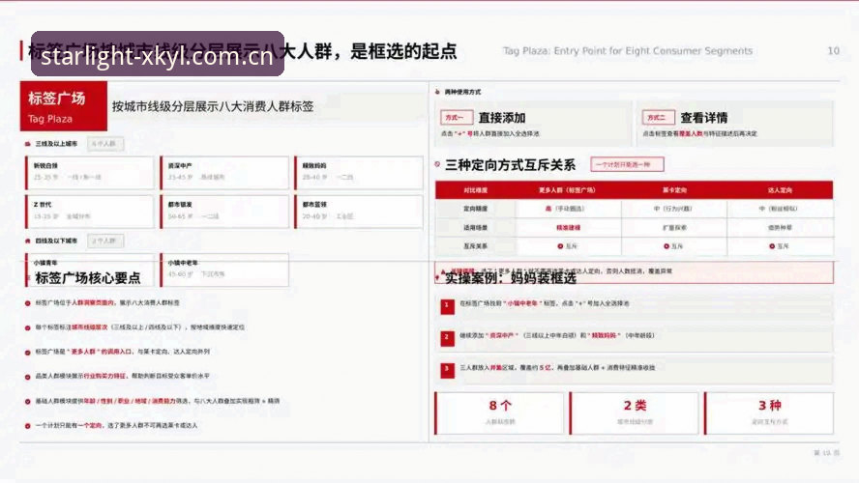Click the 三线及以上城市 section icon
This screenshot has height=483, width=859.
pos(28,144)
